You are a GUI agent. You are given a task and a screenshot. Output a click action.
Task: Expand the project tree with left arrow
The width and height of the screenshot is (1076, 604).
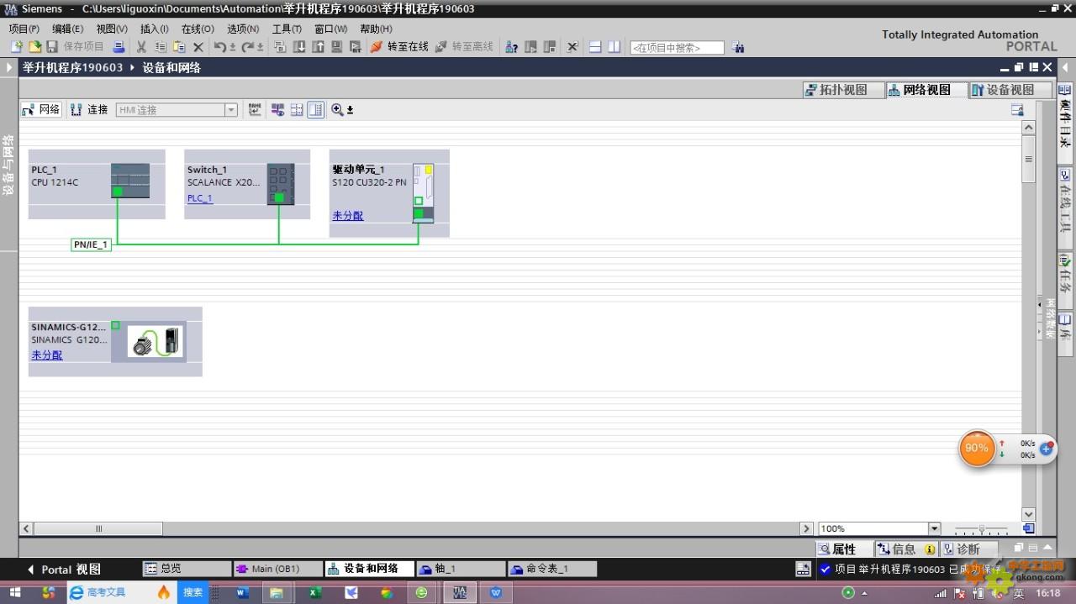(9, 67)
